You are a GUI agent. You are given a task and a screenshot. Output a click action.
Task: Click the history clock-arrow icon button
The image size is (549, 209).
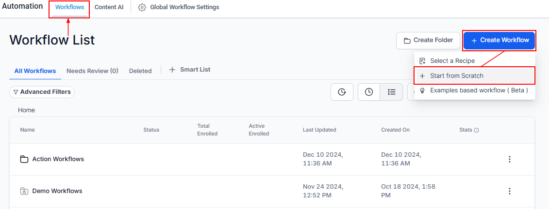coord(342,92)
